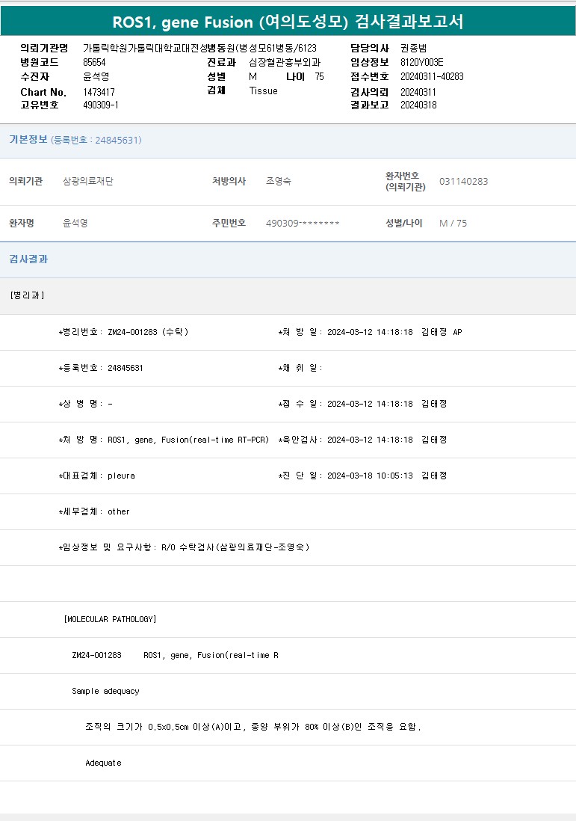Click the 담당의사 name 권종범

(413, 49)
